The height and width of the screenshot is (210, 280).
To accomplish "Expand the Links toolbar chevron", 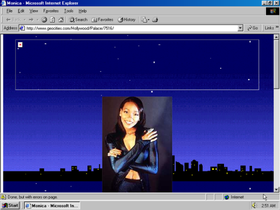I will point(277,27).
